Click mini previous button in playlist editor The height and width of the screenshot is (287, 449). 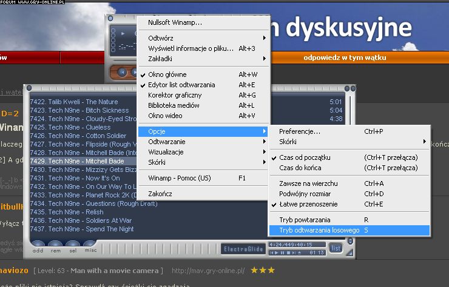pos(272,253)
